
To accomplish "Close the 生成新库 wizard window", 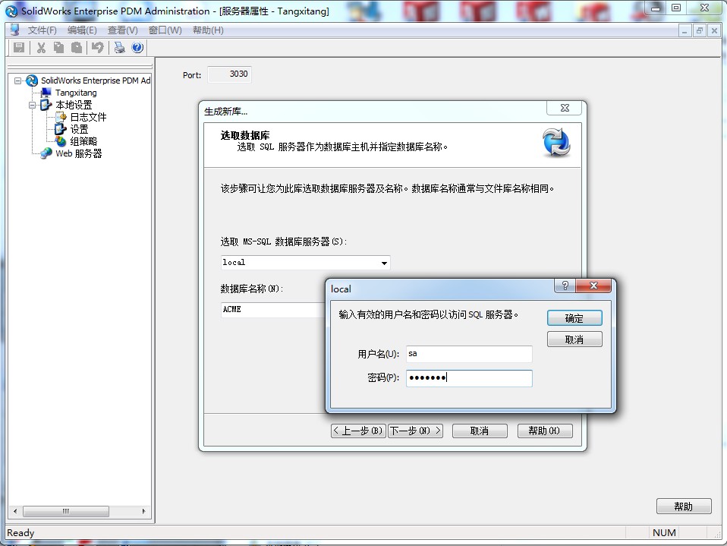I will 565,108.
